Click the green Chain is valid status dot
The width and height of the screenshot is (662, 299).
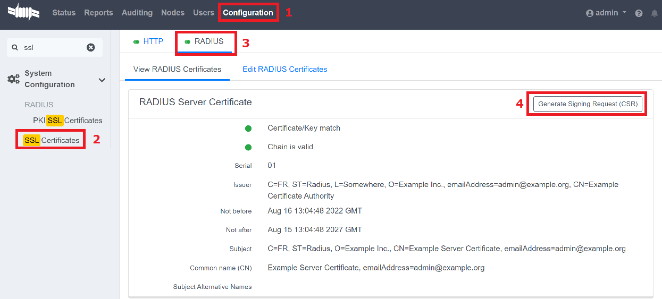pos(248,147)
